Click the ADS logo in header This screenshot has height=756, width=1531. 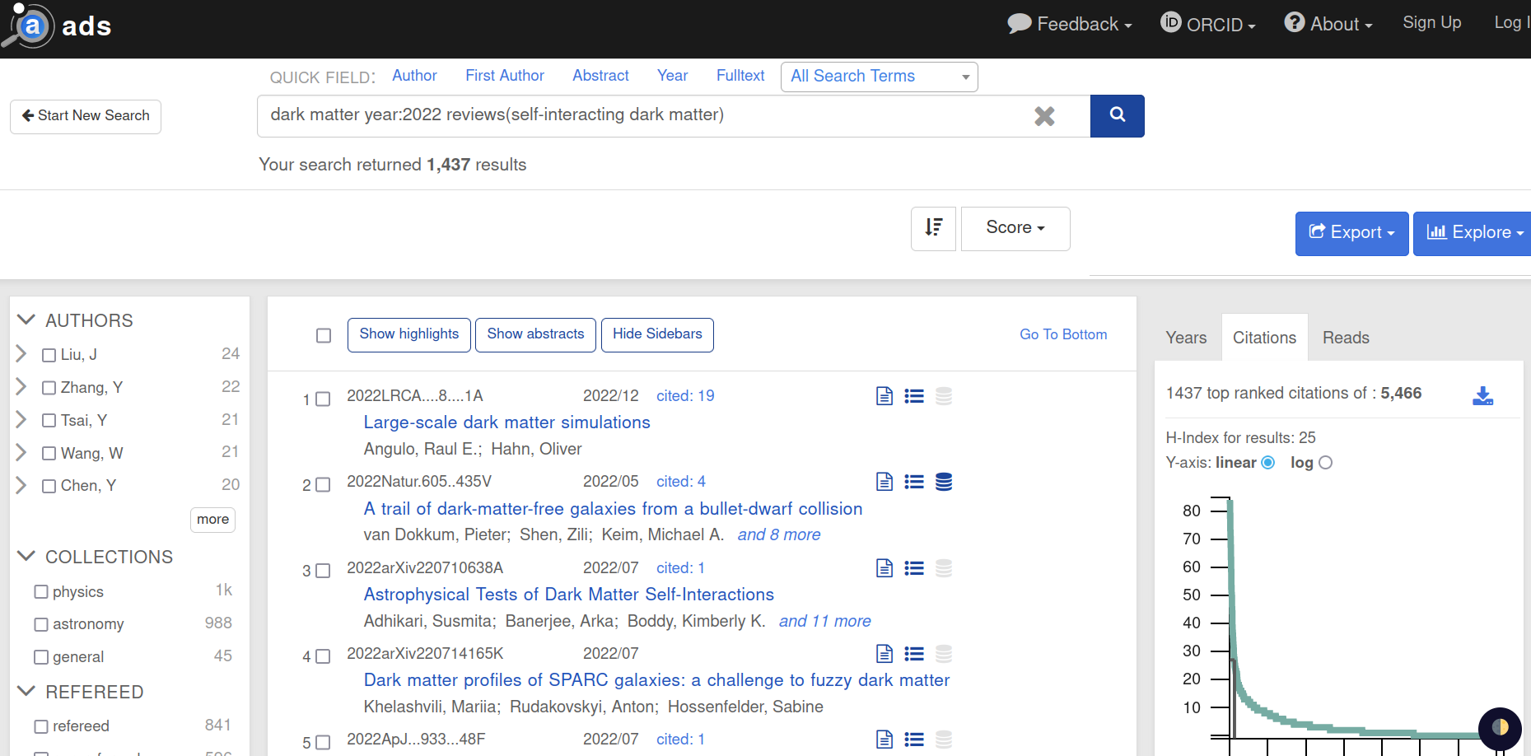tap(58, 26)
